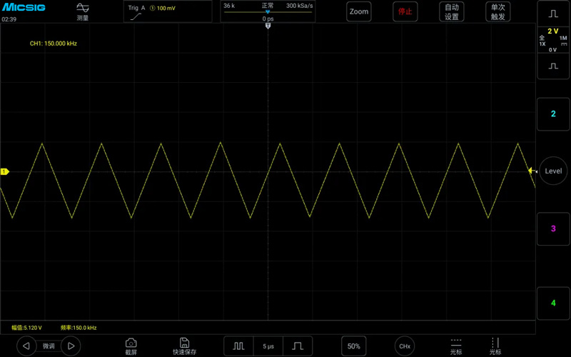Enable channel 4

point(553,303)
